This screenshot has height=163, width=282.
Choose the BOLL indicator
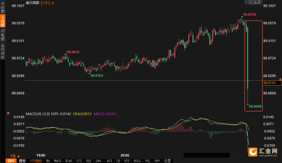click(137, 161)
